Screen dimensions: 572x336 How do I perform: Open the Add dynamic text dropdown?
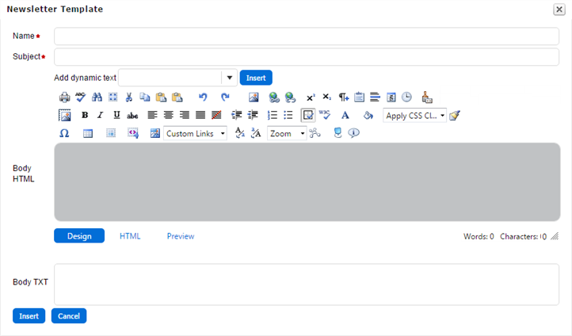pyautogui.click(x=229, y=78)
